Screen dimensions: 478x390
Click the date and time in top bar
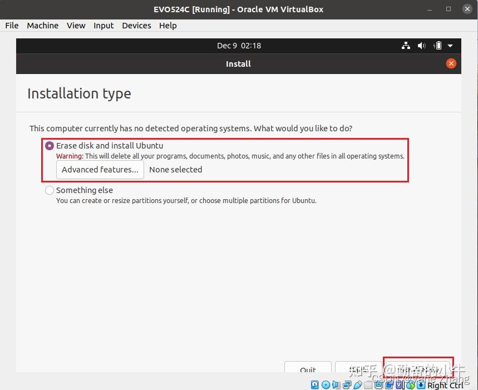pyautogui.click(x=239, y=46)
